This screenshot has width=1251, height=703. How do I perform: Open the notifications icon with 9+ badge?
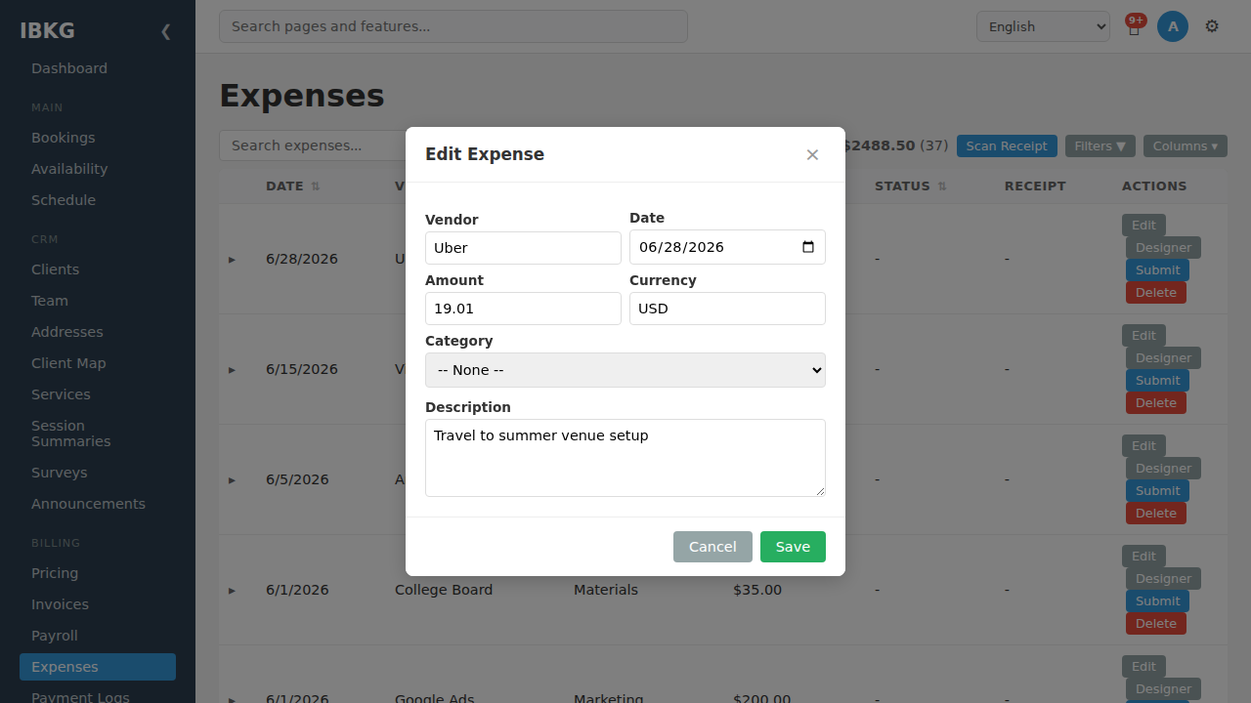(1134, 26)
